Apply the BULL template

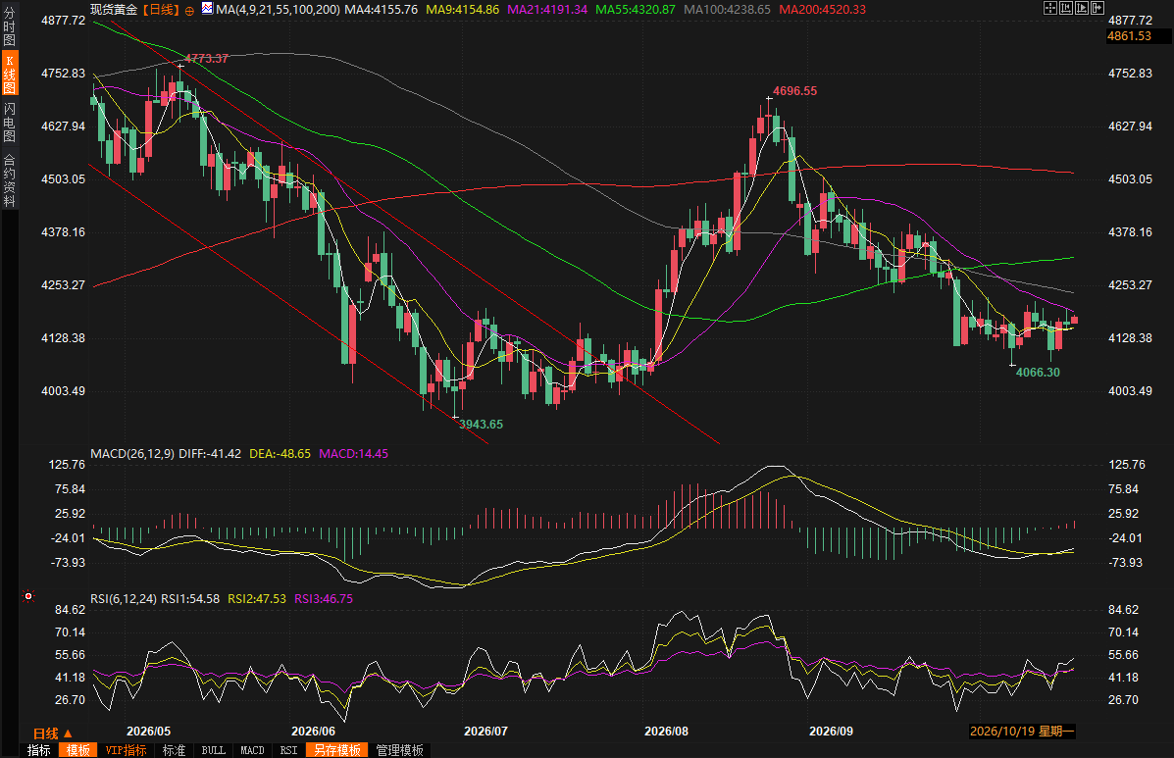pos(214,750)
